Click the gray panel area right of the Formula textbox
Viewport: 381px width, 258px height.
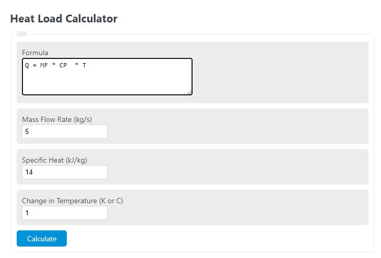pos(279,76)
